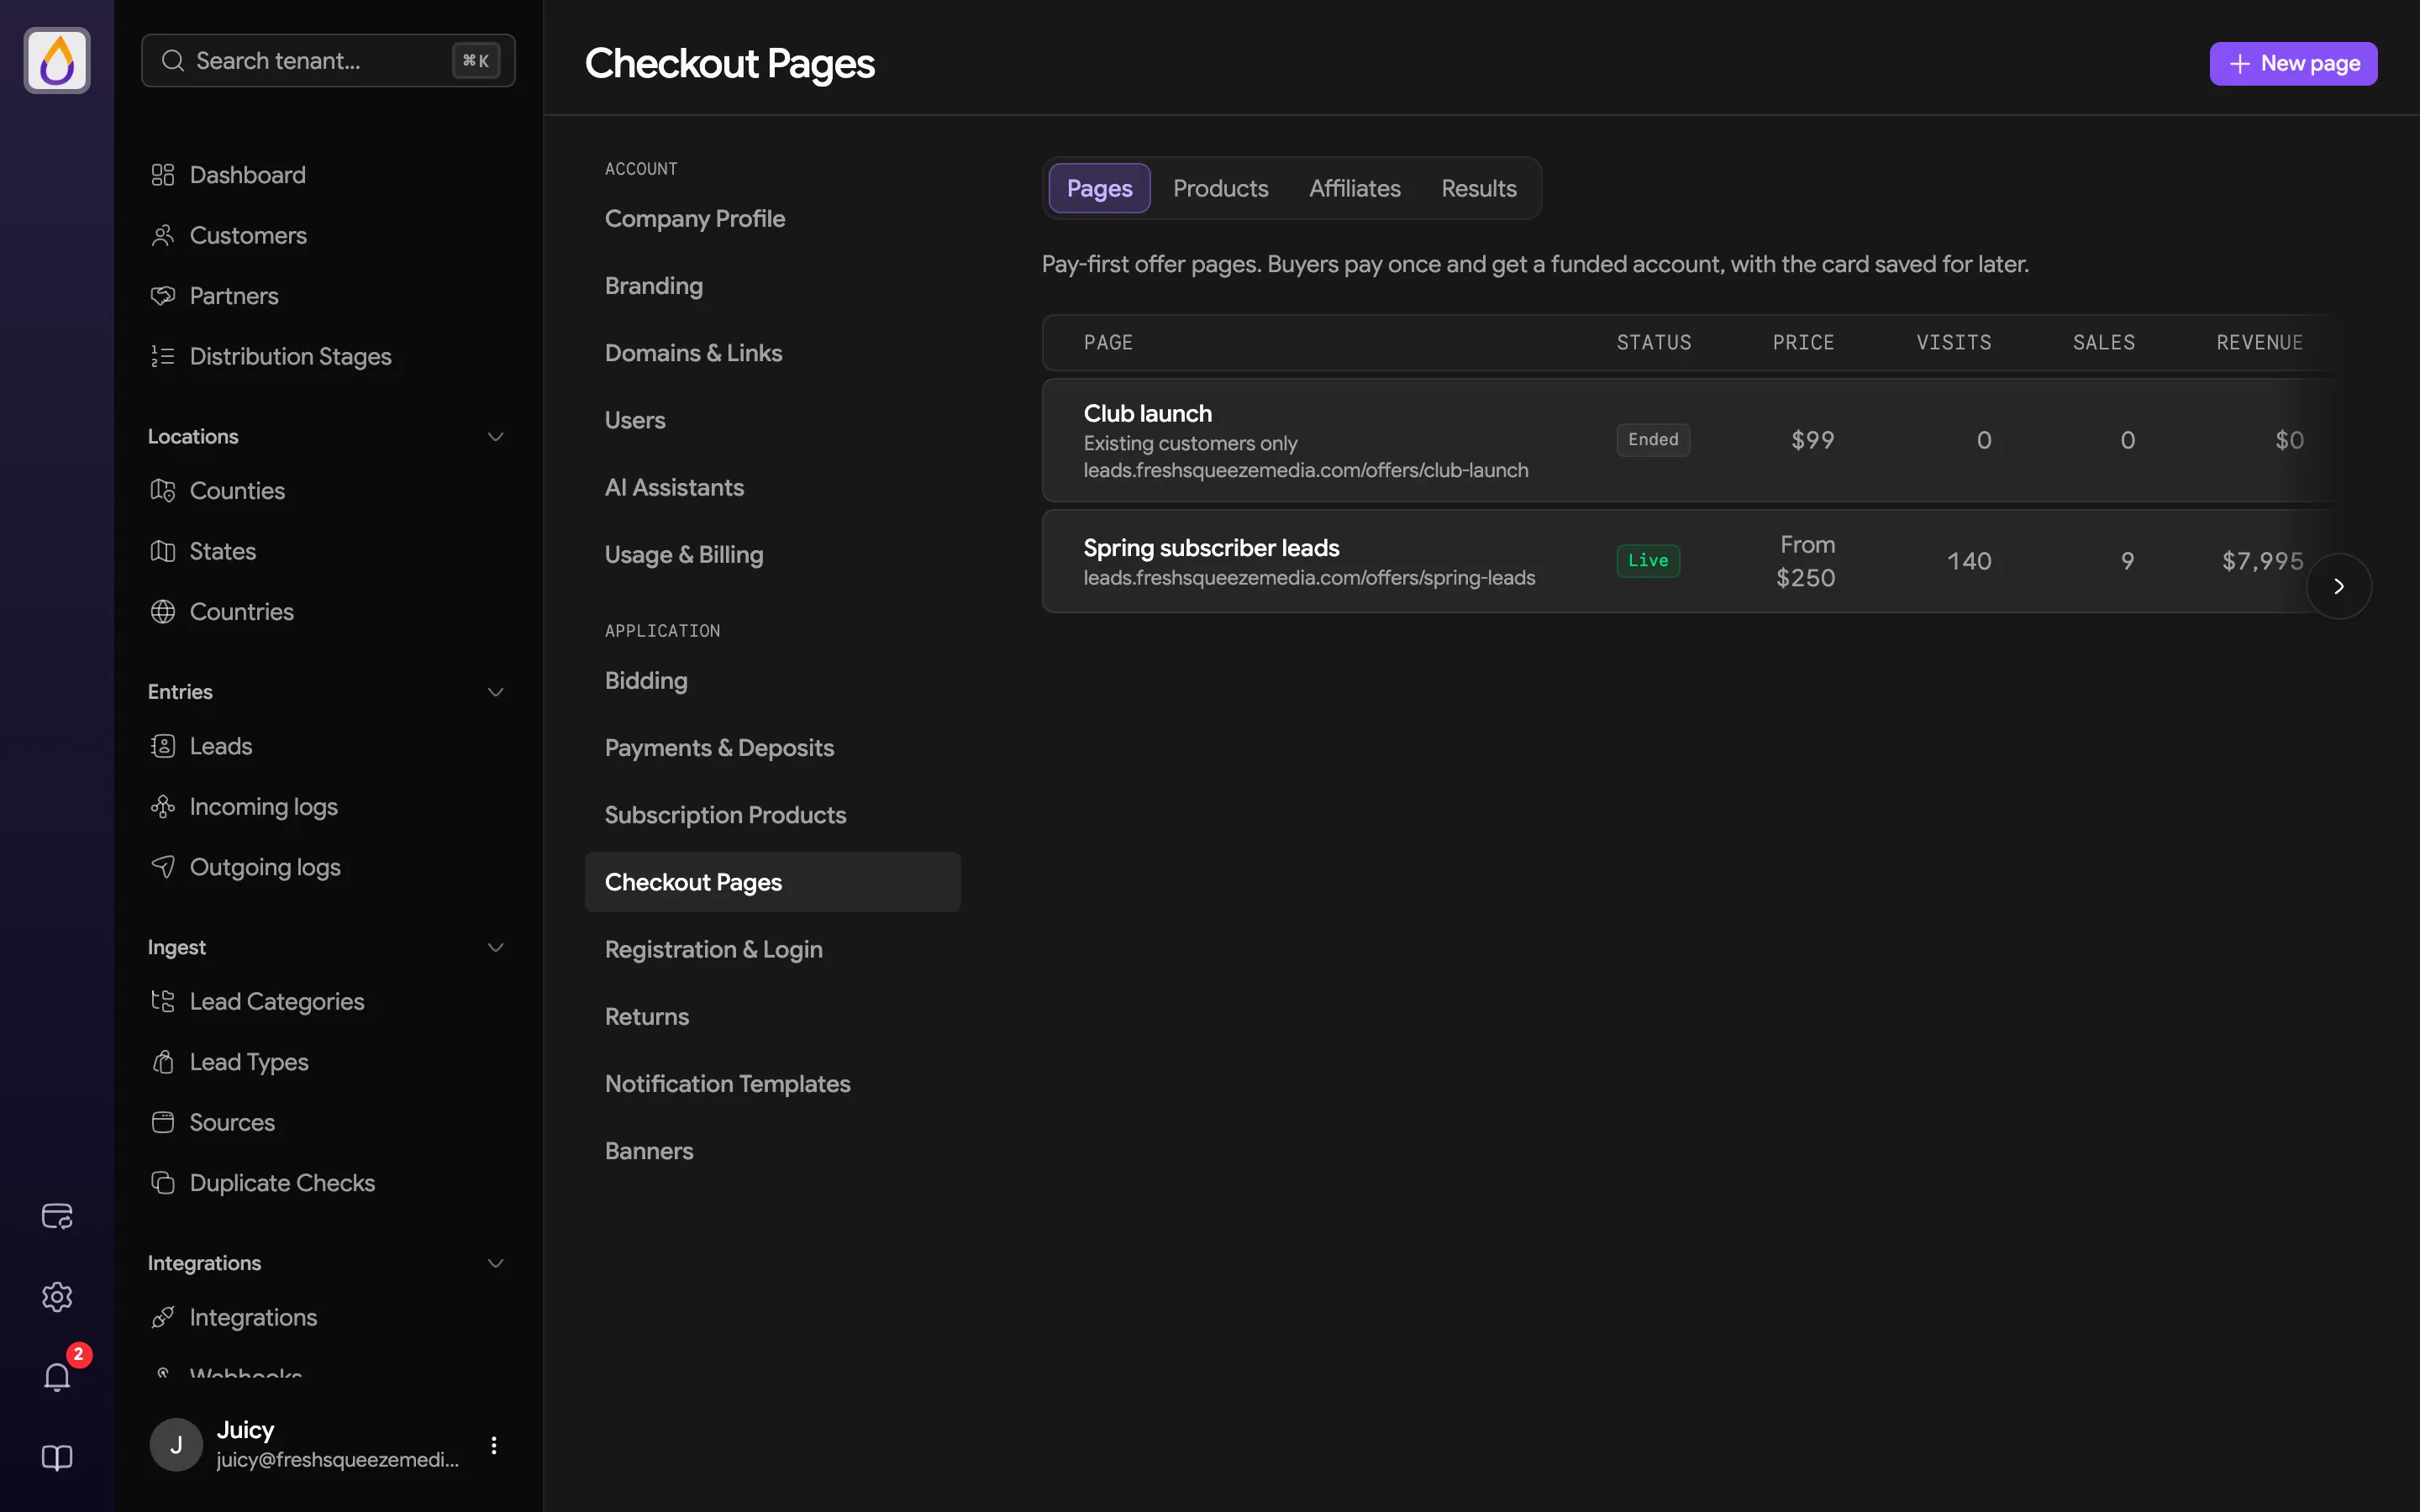Open Sources in sidebar
2420x1512 pixels.
(x=328, y=1122)
